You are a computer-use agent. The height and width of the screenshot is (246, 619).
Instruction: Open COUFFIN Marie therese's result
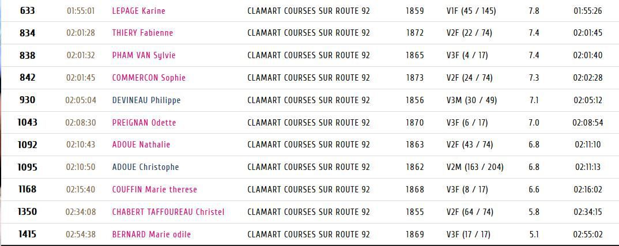[154, 190]
